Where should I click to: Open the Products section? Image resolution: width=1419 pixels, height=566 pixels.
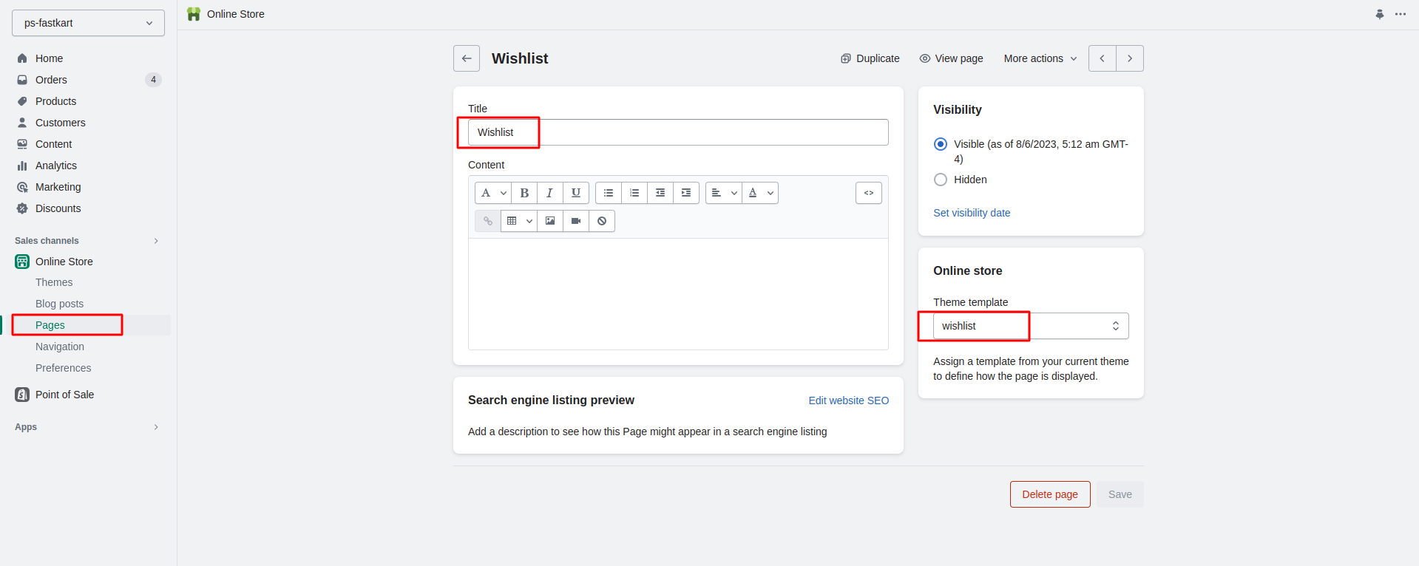[55, 101]
